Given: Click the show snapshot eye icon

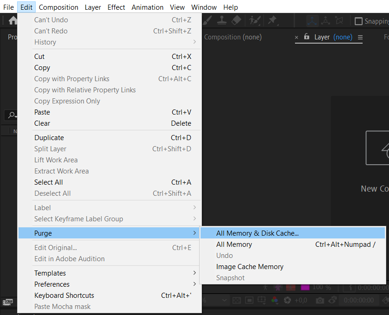Looking at the screenshot, I should coord(333,300).
